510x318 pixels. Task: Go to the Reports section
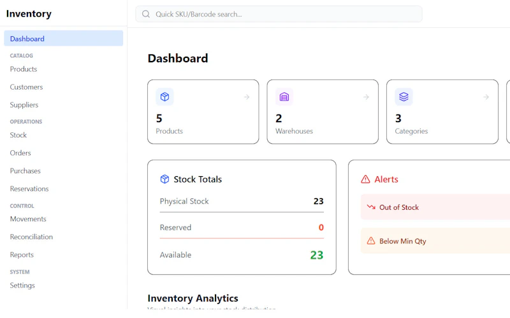22,254
